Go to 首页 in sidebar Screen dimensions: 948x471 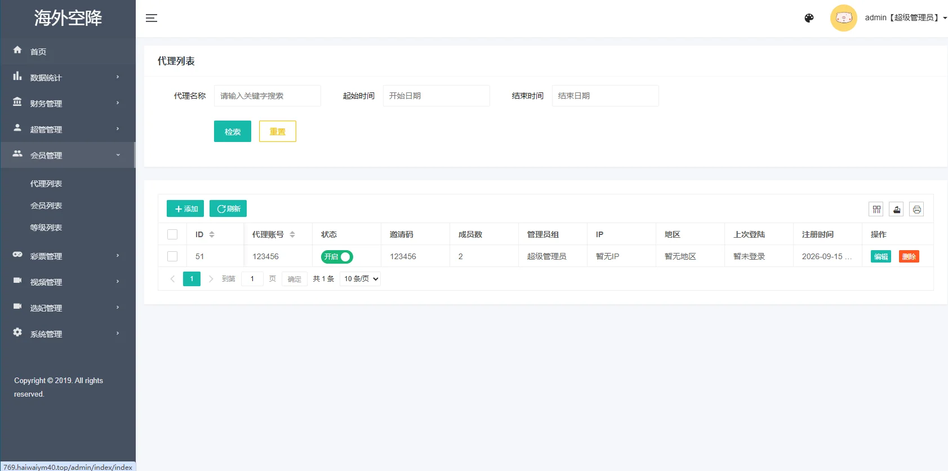pyautogui.click(x=68, y=51)
